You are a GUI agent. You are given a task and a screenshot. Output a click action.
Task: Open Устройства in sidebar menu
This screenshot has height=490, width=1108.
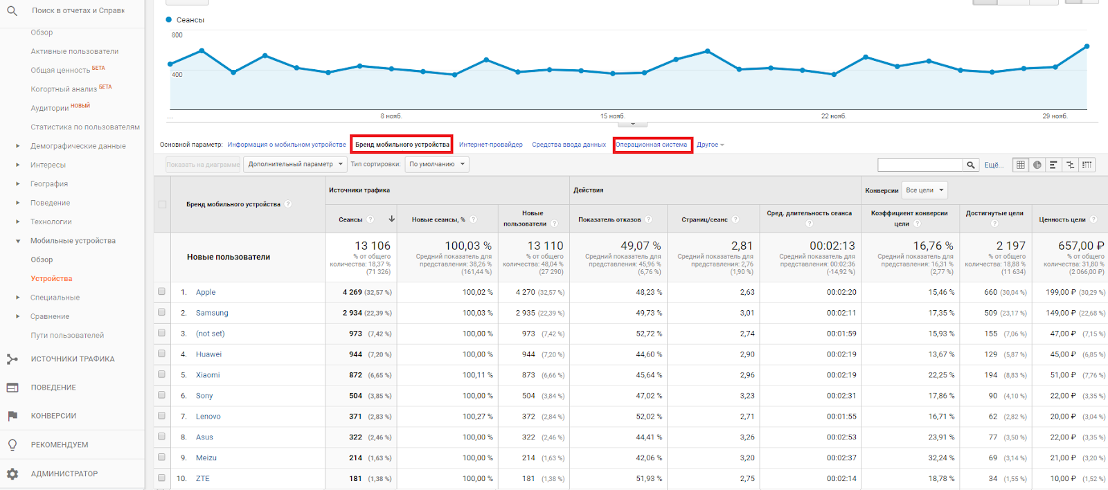click(51, 278)
